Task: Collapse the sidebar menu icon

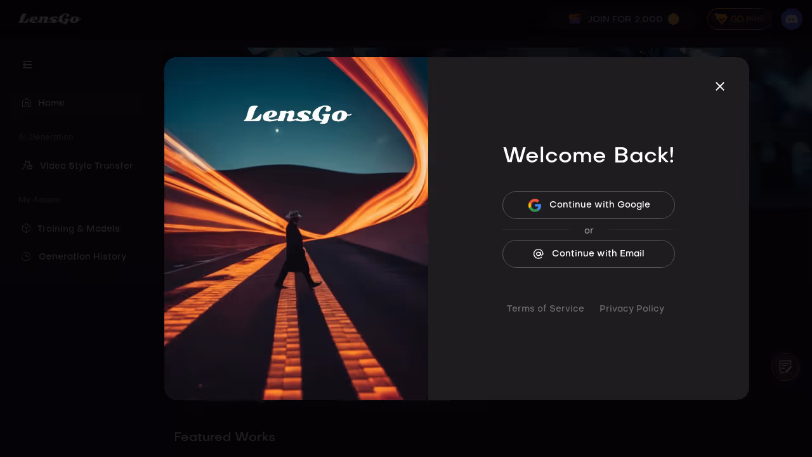Action: click(27, 65)
